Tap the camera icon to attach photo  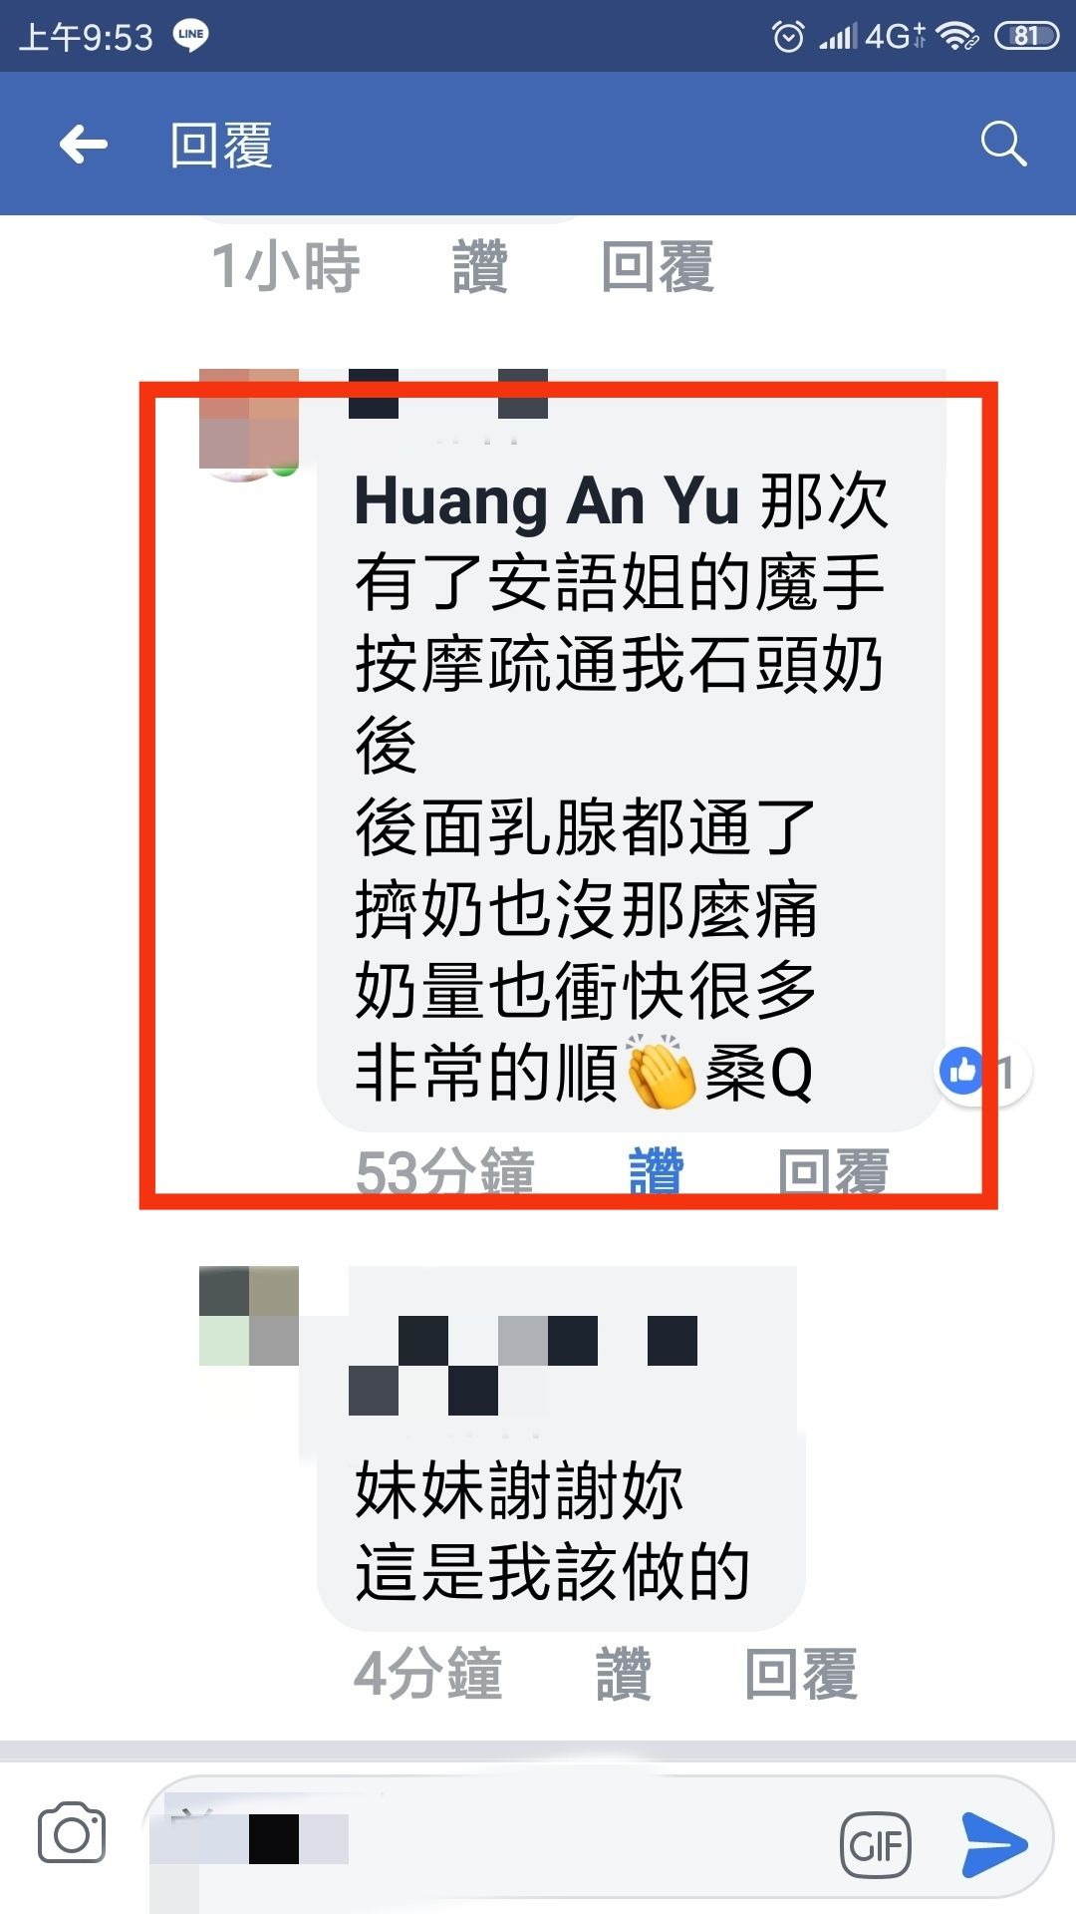tap(72, 1832)
